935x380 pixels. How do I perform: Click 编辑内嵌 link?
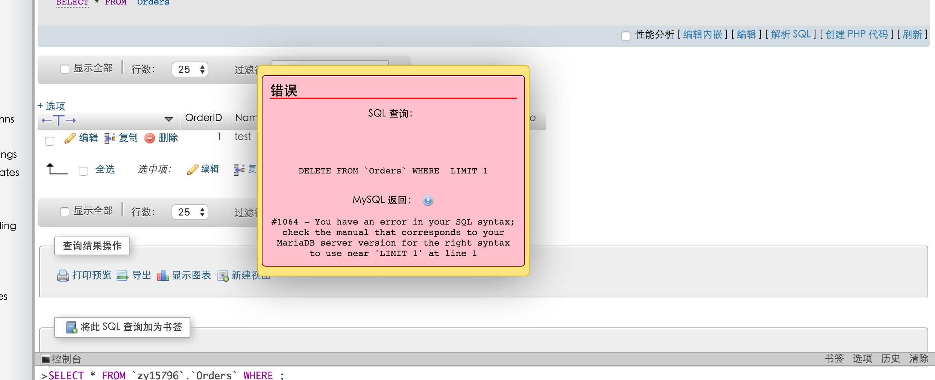(703, 35)
